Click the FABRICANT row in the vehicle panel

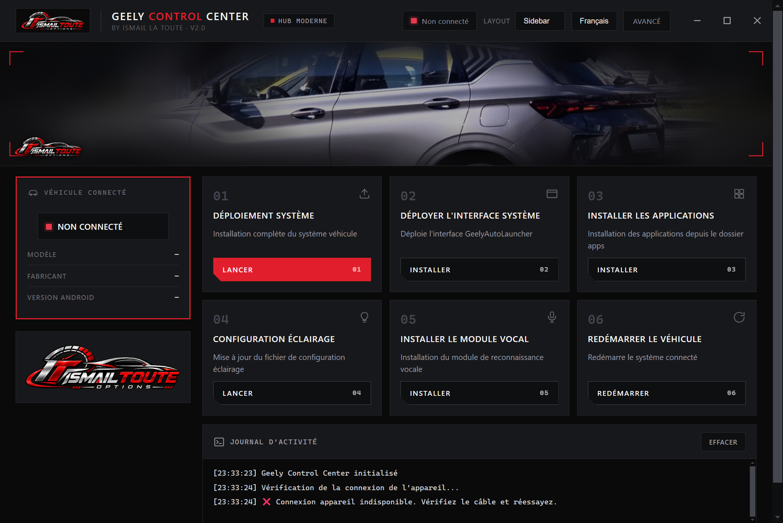pos(103,276)
